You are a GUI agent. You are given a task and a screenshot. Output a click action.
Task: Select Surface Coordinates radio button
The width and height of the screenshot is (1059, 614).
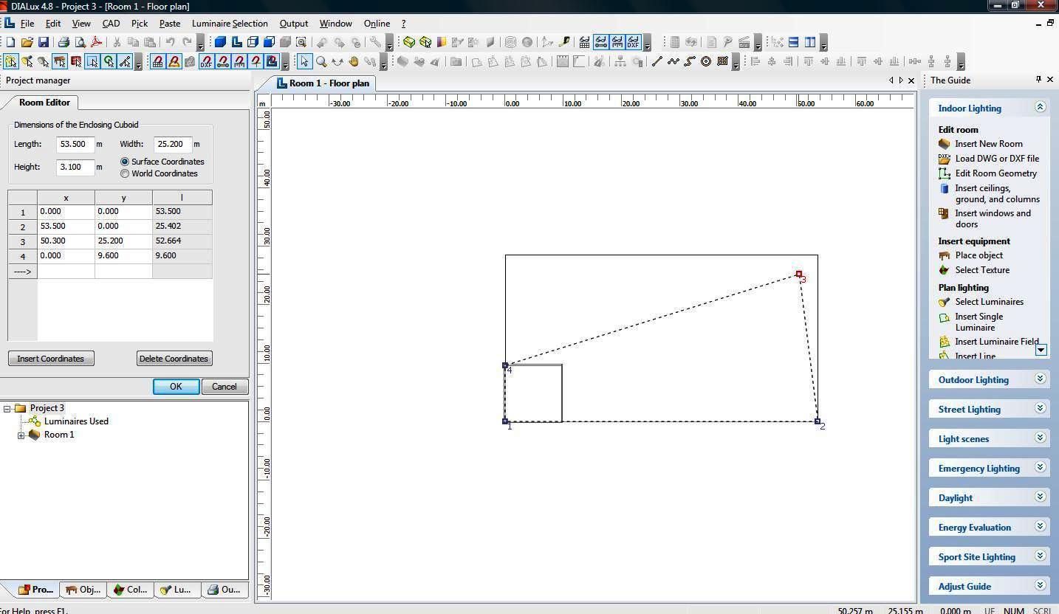pyautogui.click(x=125, y=162)
